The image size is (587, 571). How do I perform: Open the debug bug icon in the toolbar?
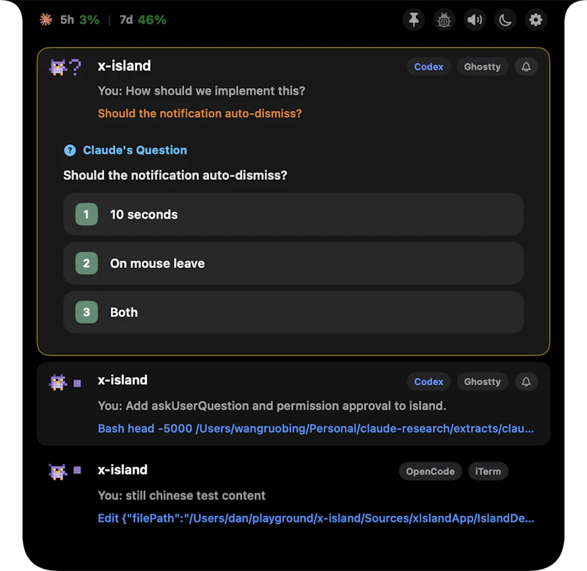coord(445,20)
